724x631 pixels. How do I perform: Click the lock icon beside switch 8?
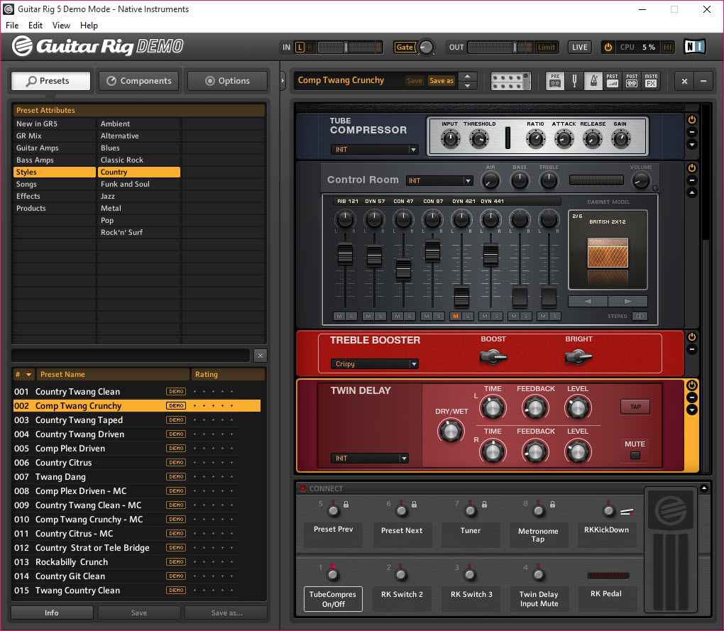pos(552,505)
